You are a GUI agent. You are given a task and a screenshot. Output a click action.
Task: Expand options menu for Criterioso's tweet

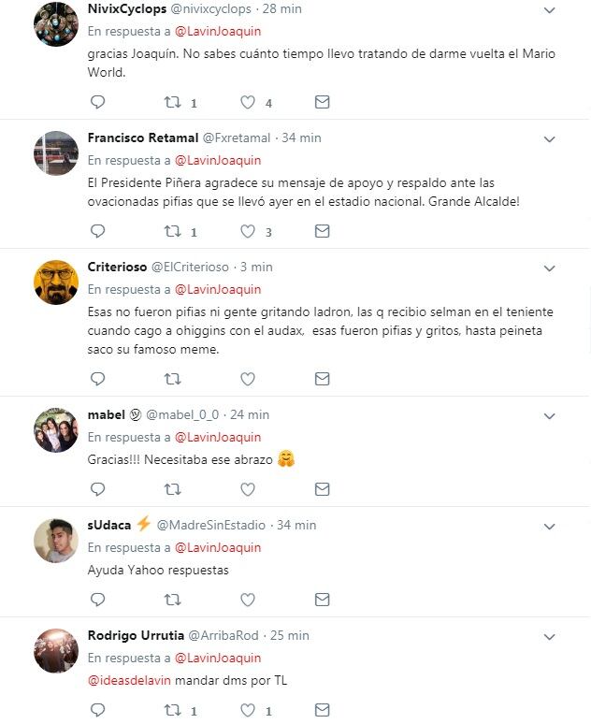(551, 268)
